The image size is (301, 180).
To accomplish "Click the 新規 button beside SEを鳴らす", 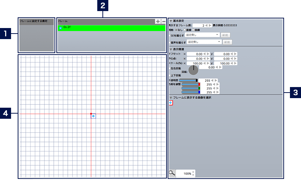I will point(226,35).
